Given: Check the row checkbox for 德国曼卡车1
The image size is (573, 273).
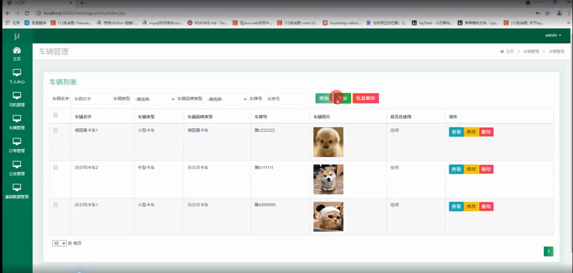Looking at the screenshot, I should [x=56, y=130].
